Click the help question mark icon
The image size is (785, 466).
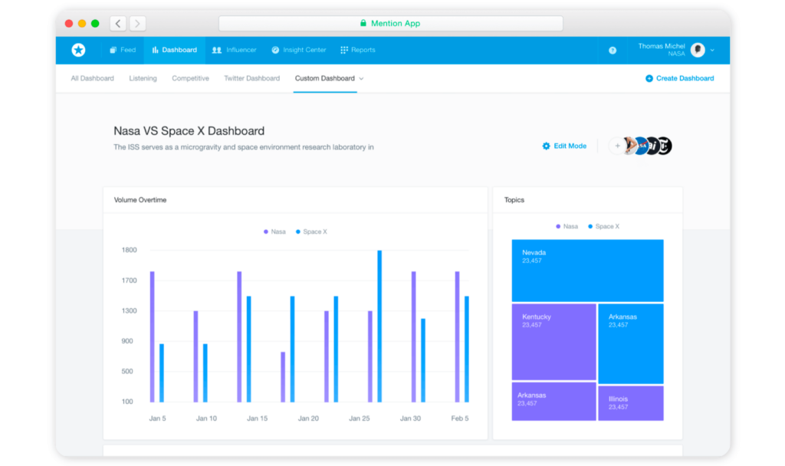(613, 50)
